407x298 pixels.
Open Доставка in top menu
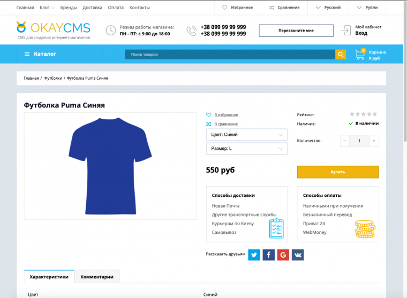pyautogui.click(x=93, y=7)
